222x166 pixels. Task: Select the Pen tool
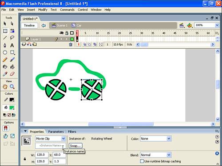pyautogui.click(x=5, y=45)
